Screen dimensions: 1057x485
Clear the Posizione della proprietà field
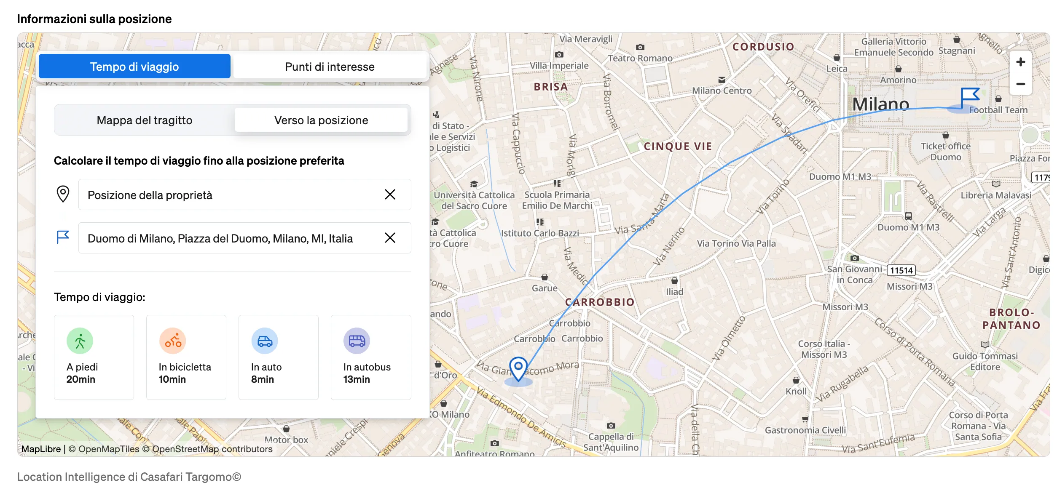click(390, 195)
